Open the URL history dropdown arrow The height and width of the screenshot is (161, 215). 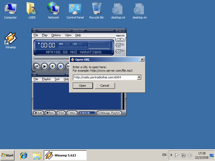139,77
